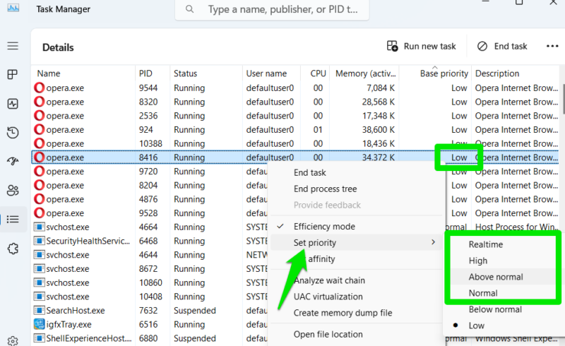Click Run new task button
The image size is (565, 346).
click(x=421, y=46)
